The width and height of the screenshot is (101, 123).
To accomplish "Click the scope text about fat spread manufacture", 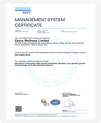I will coord(50,64).
